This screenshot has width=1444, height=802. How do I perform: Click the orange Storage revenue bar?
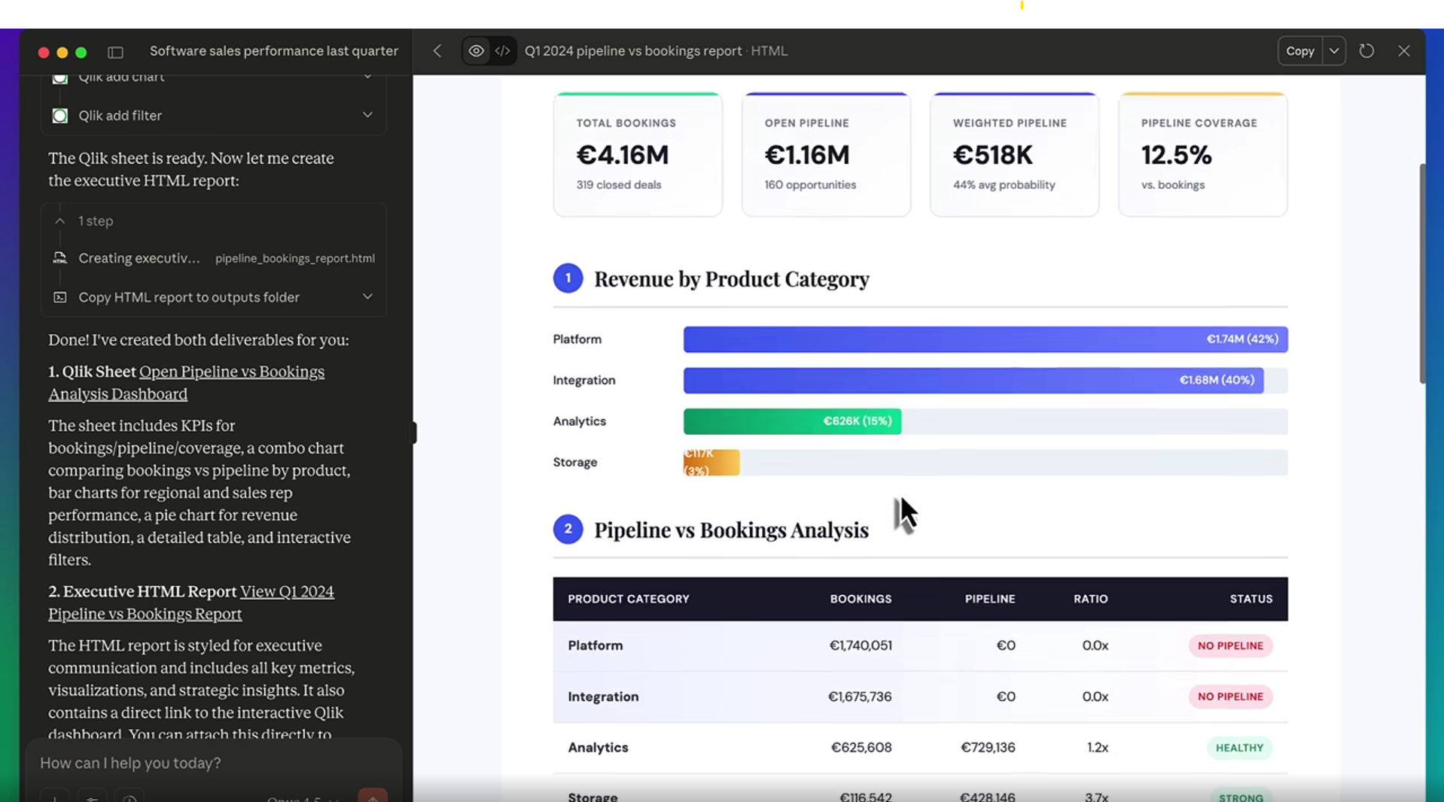(711, 463)
